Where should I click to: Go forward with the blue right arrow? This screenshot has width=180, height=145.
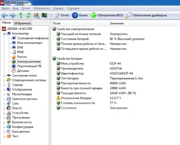click(x=12, y=15)
